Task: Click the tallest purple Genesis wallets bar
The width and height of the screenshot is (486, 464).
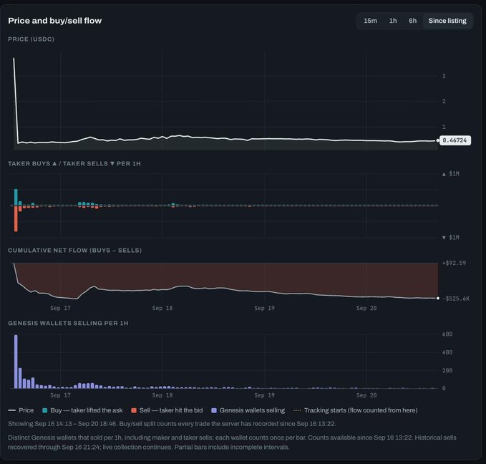Action: coord(16,362)
